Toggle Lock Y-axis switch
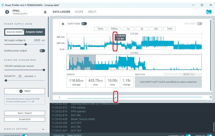Screen dimensions: 215x136 coord(84,24)
